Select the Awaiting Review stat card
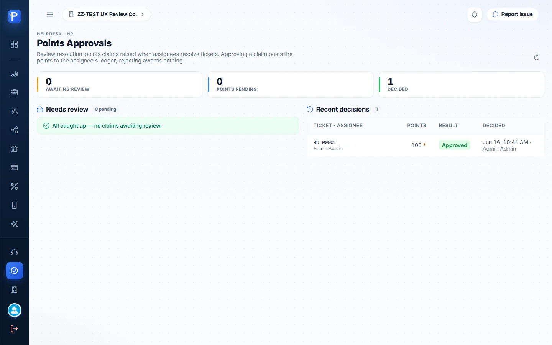 pos(120,85)
